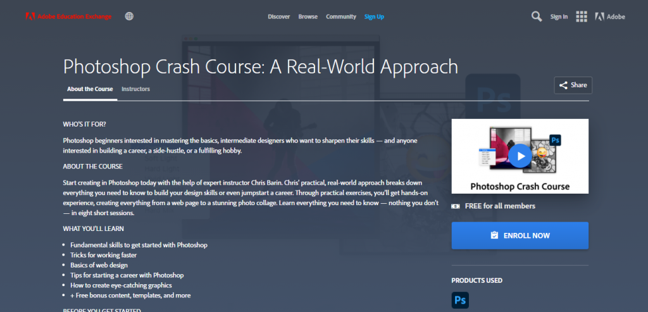This screenshot has height=312, width=648.
Task: Click Sign In in the header
Action: pos(559,16)
